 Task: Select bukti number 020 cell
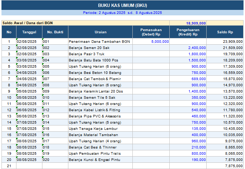click(55, 159)
